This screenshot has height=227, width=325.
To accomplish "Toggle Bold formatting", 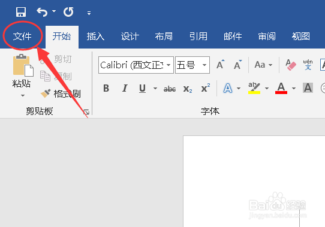I will (x=106, y=89).
